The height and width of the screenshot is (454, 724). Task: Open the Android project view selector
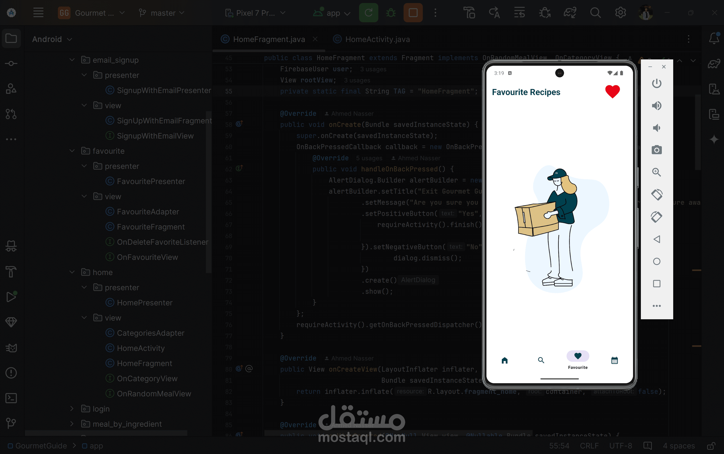(52, 39)
